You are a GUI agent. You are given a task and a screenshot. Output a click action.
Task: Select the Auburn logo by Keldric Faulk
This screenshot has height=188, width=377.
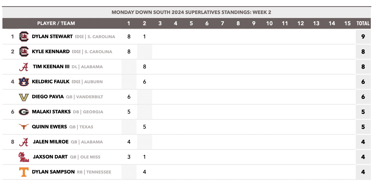tap(24, 82)
